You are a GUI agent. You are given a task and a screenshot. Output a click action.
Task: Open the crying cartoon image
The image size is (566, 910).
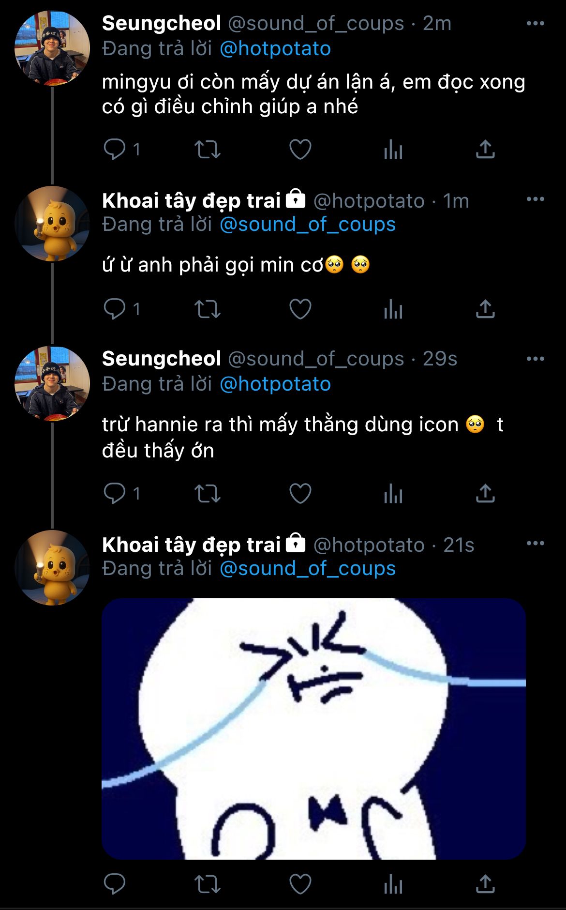tap(313, 729)
